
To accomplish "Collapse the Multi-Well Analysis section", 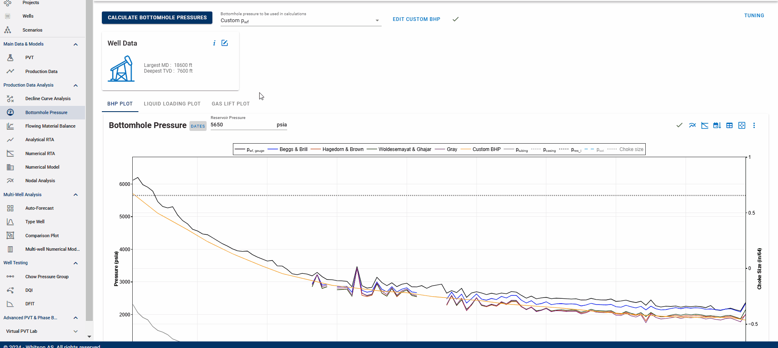I will (76, 195).
